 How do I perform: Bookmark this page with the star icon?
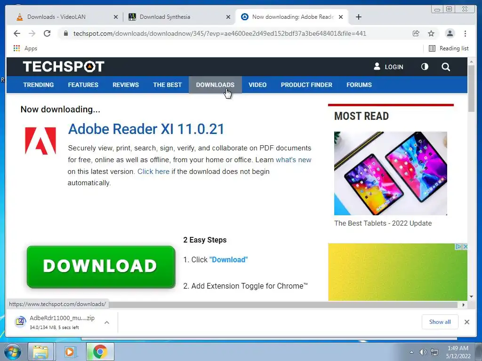coord(431,33)
